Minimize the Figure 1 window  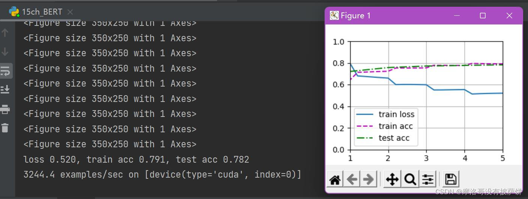[457, 15]
